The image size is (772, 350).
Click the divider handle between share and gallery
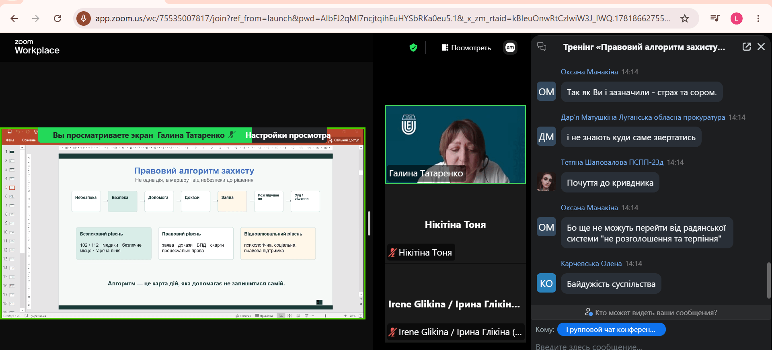point(369,223)
